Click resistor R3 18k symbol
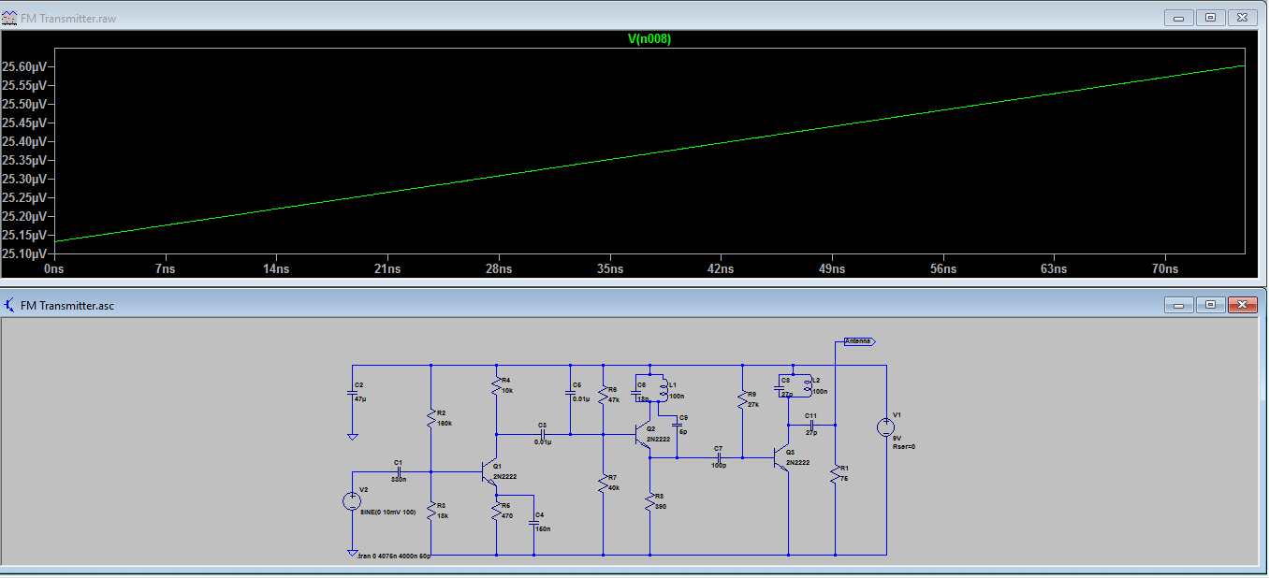 (x=430, y=509)
